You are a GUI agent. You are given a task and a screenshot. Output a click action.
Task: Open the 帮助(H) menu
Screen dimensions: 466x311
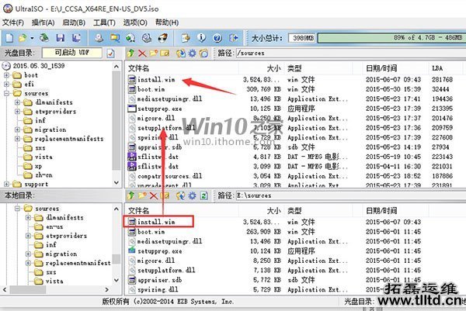(167, 22)
